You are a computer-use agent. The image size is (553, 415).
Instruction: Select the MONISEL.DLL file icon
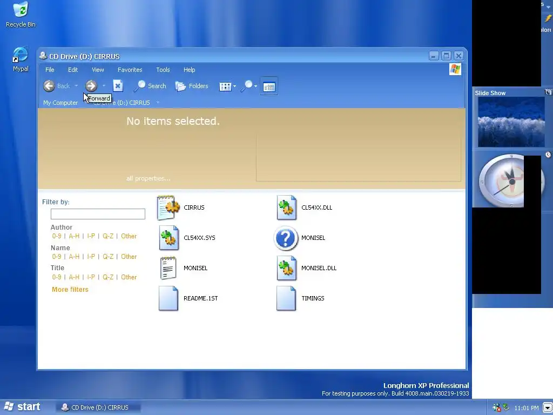coord(286,268)
